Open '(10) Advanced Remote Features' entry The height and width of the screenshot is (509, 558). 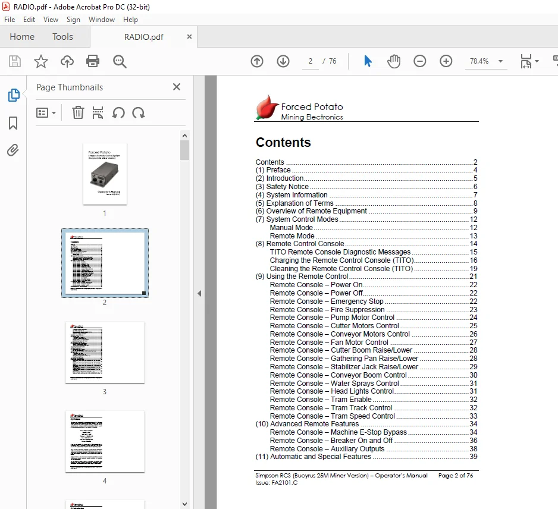pos(366,423)
